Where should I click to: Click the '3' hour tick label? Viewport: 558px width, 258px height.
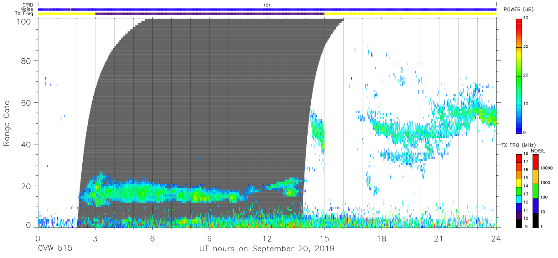[x=95, y=238]
